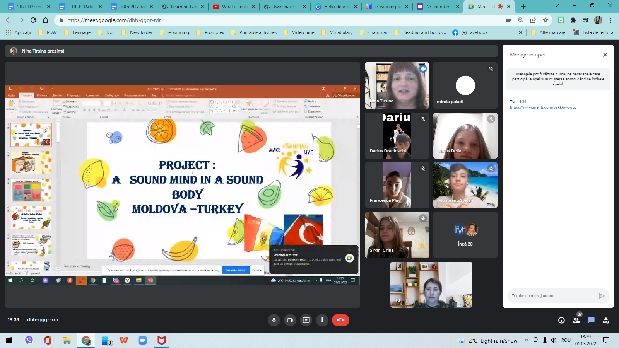The height and width of the screenshot is (348, 619).
Task: Switch to Hello dear p tab
Action: pos(336,7)
